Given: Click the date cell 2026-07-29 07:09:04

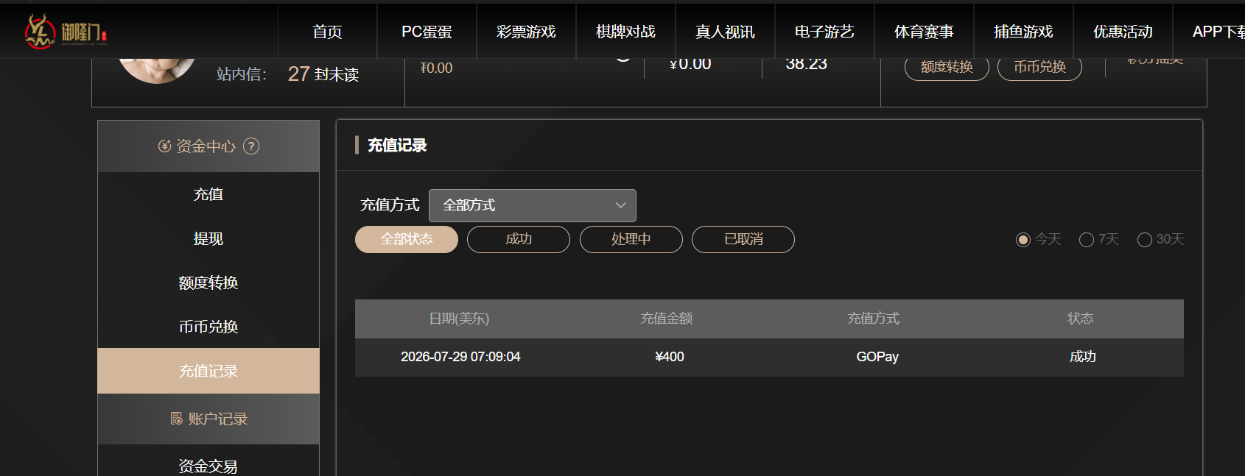Looking at the screenshot, I should pos(460,357).
